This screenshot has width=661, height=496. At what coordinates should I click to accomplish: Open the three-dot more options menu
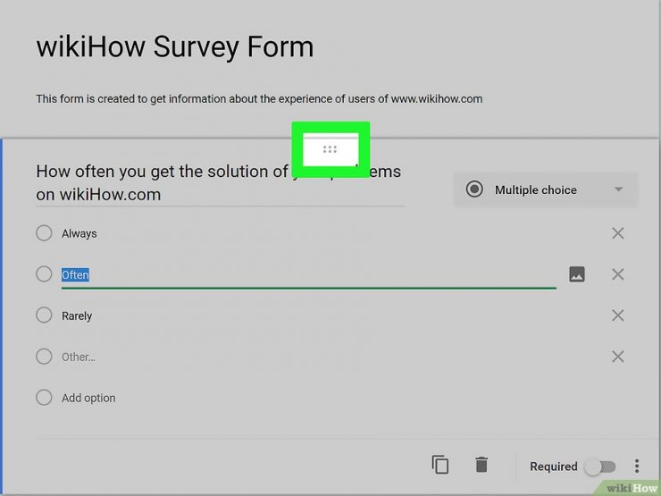pyautogui.click(x=637, y=466)
